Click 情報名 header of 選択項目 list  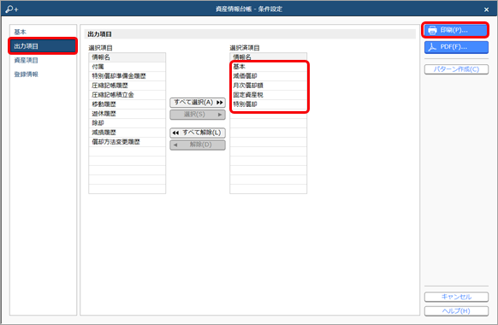click(x=127, y=57)
